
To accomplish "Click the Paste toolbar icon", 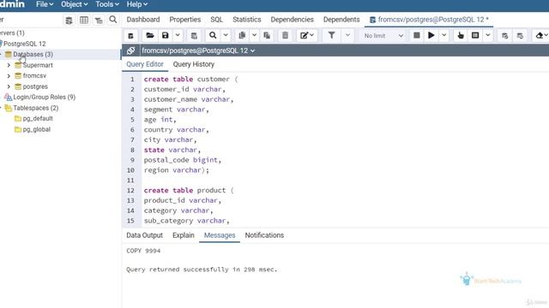I will pos(267,35).
